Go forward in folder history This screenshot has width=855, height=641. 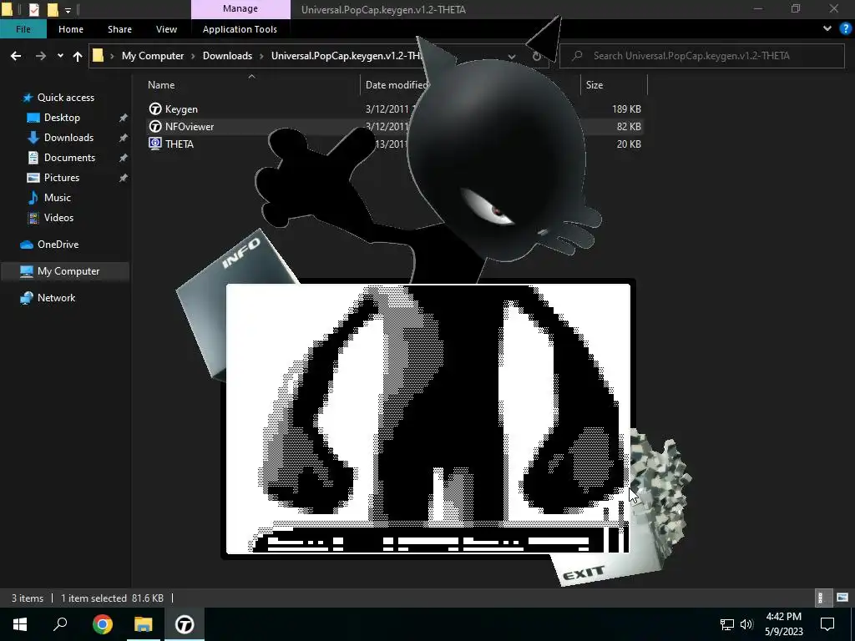tap(40, 56)
